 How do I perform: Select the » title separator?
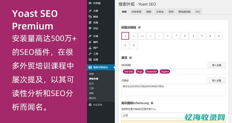[219, 36]
